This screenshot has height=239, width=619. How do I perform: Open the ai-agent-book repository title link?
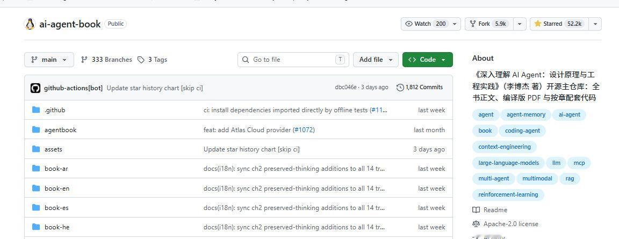(x=70, y=24)
